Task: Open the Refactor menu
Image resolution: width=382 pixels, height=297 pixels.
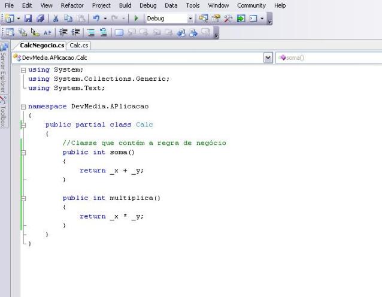Action: [x=72, y=5]
